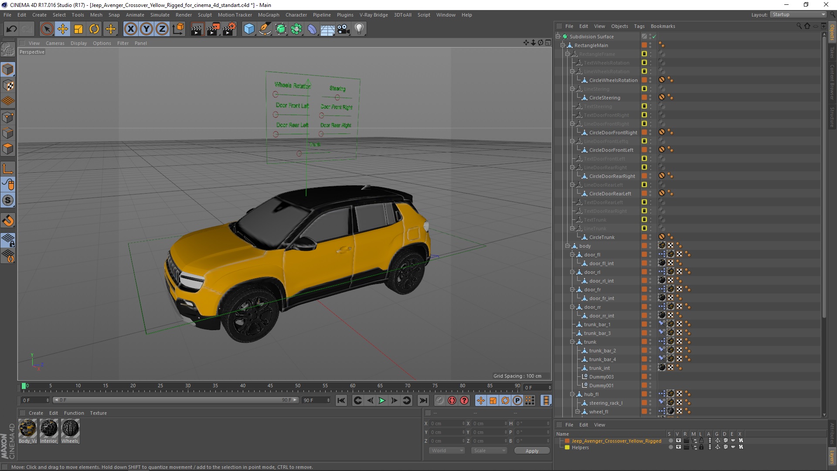
Task: Switch to Edges mode
Action: pyautogui.click(x=8, y=133)
